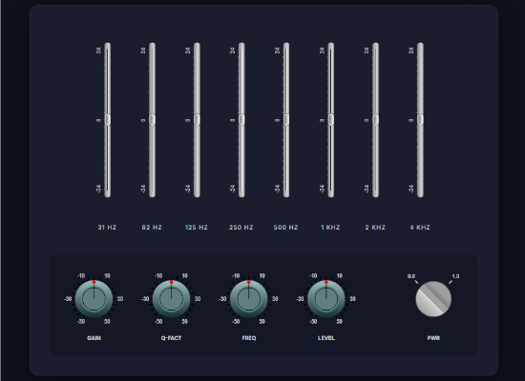Click the 125 HZ slider handle

(x=197, y=120)
